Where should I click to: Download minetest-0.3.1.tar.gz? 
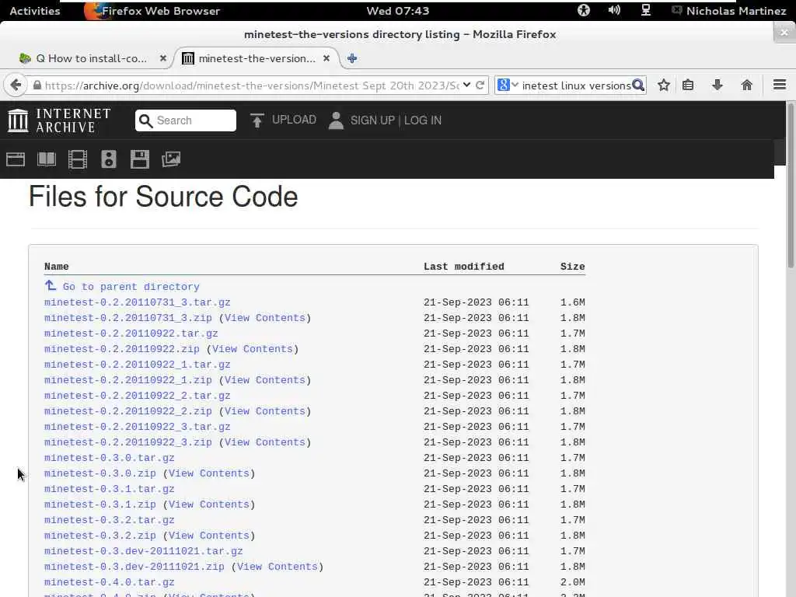pos(109,489)
